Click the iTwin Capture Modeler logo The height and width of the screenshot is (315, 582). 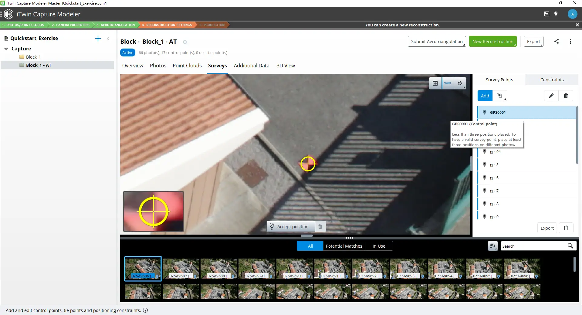9,14
